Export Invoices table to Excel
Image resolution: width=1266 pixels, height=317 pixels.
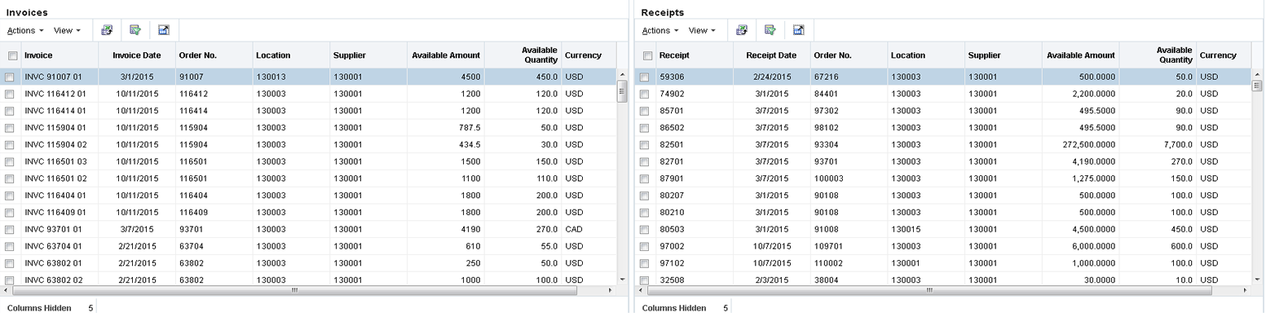click(106, 30)
